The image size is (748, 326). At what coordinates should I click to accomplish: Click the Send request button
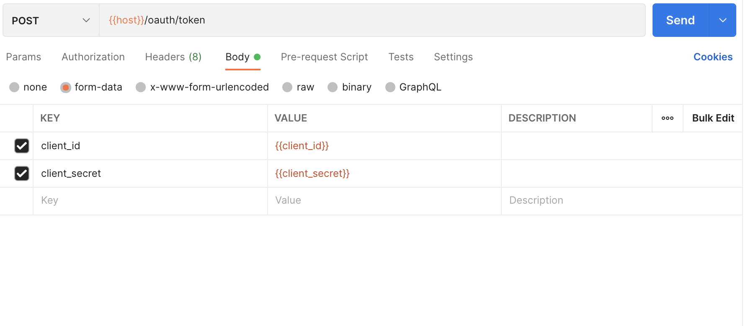[680, 20]
